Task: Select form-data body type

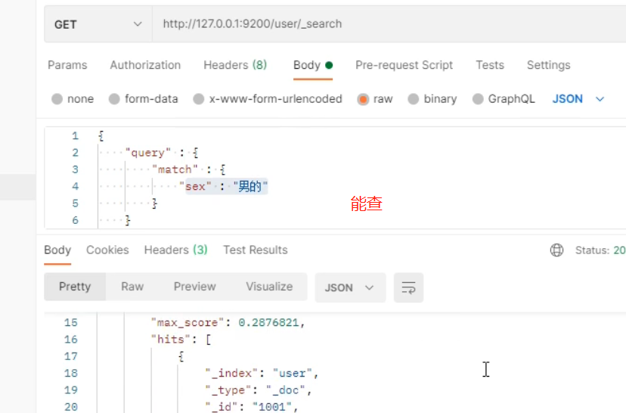Action: [x=144, y=99]
